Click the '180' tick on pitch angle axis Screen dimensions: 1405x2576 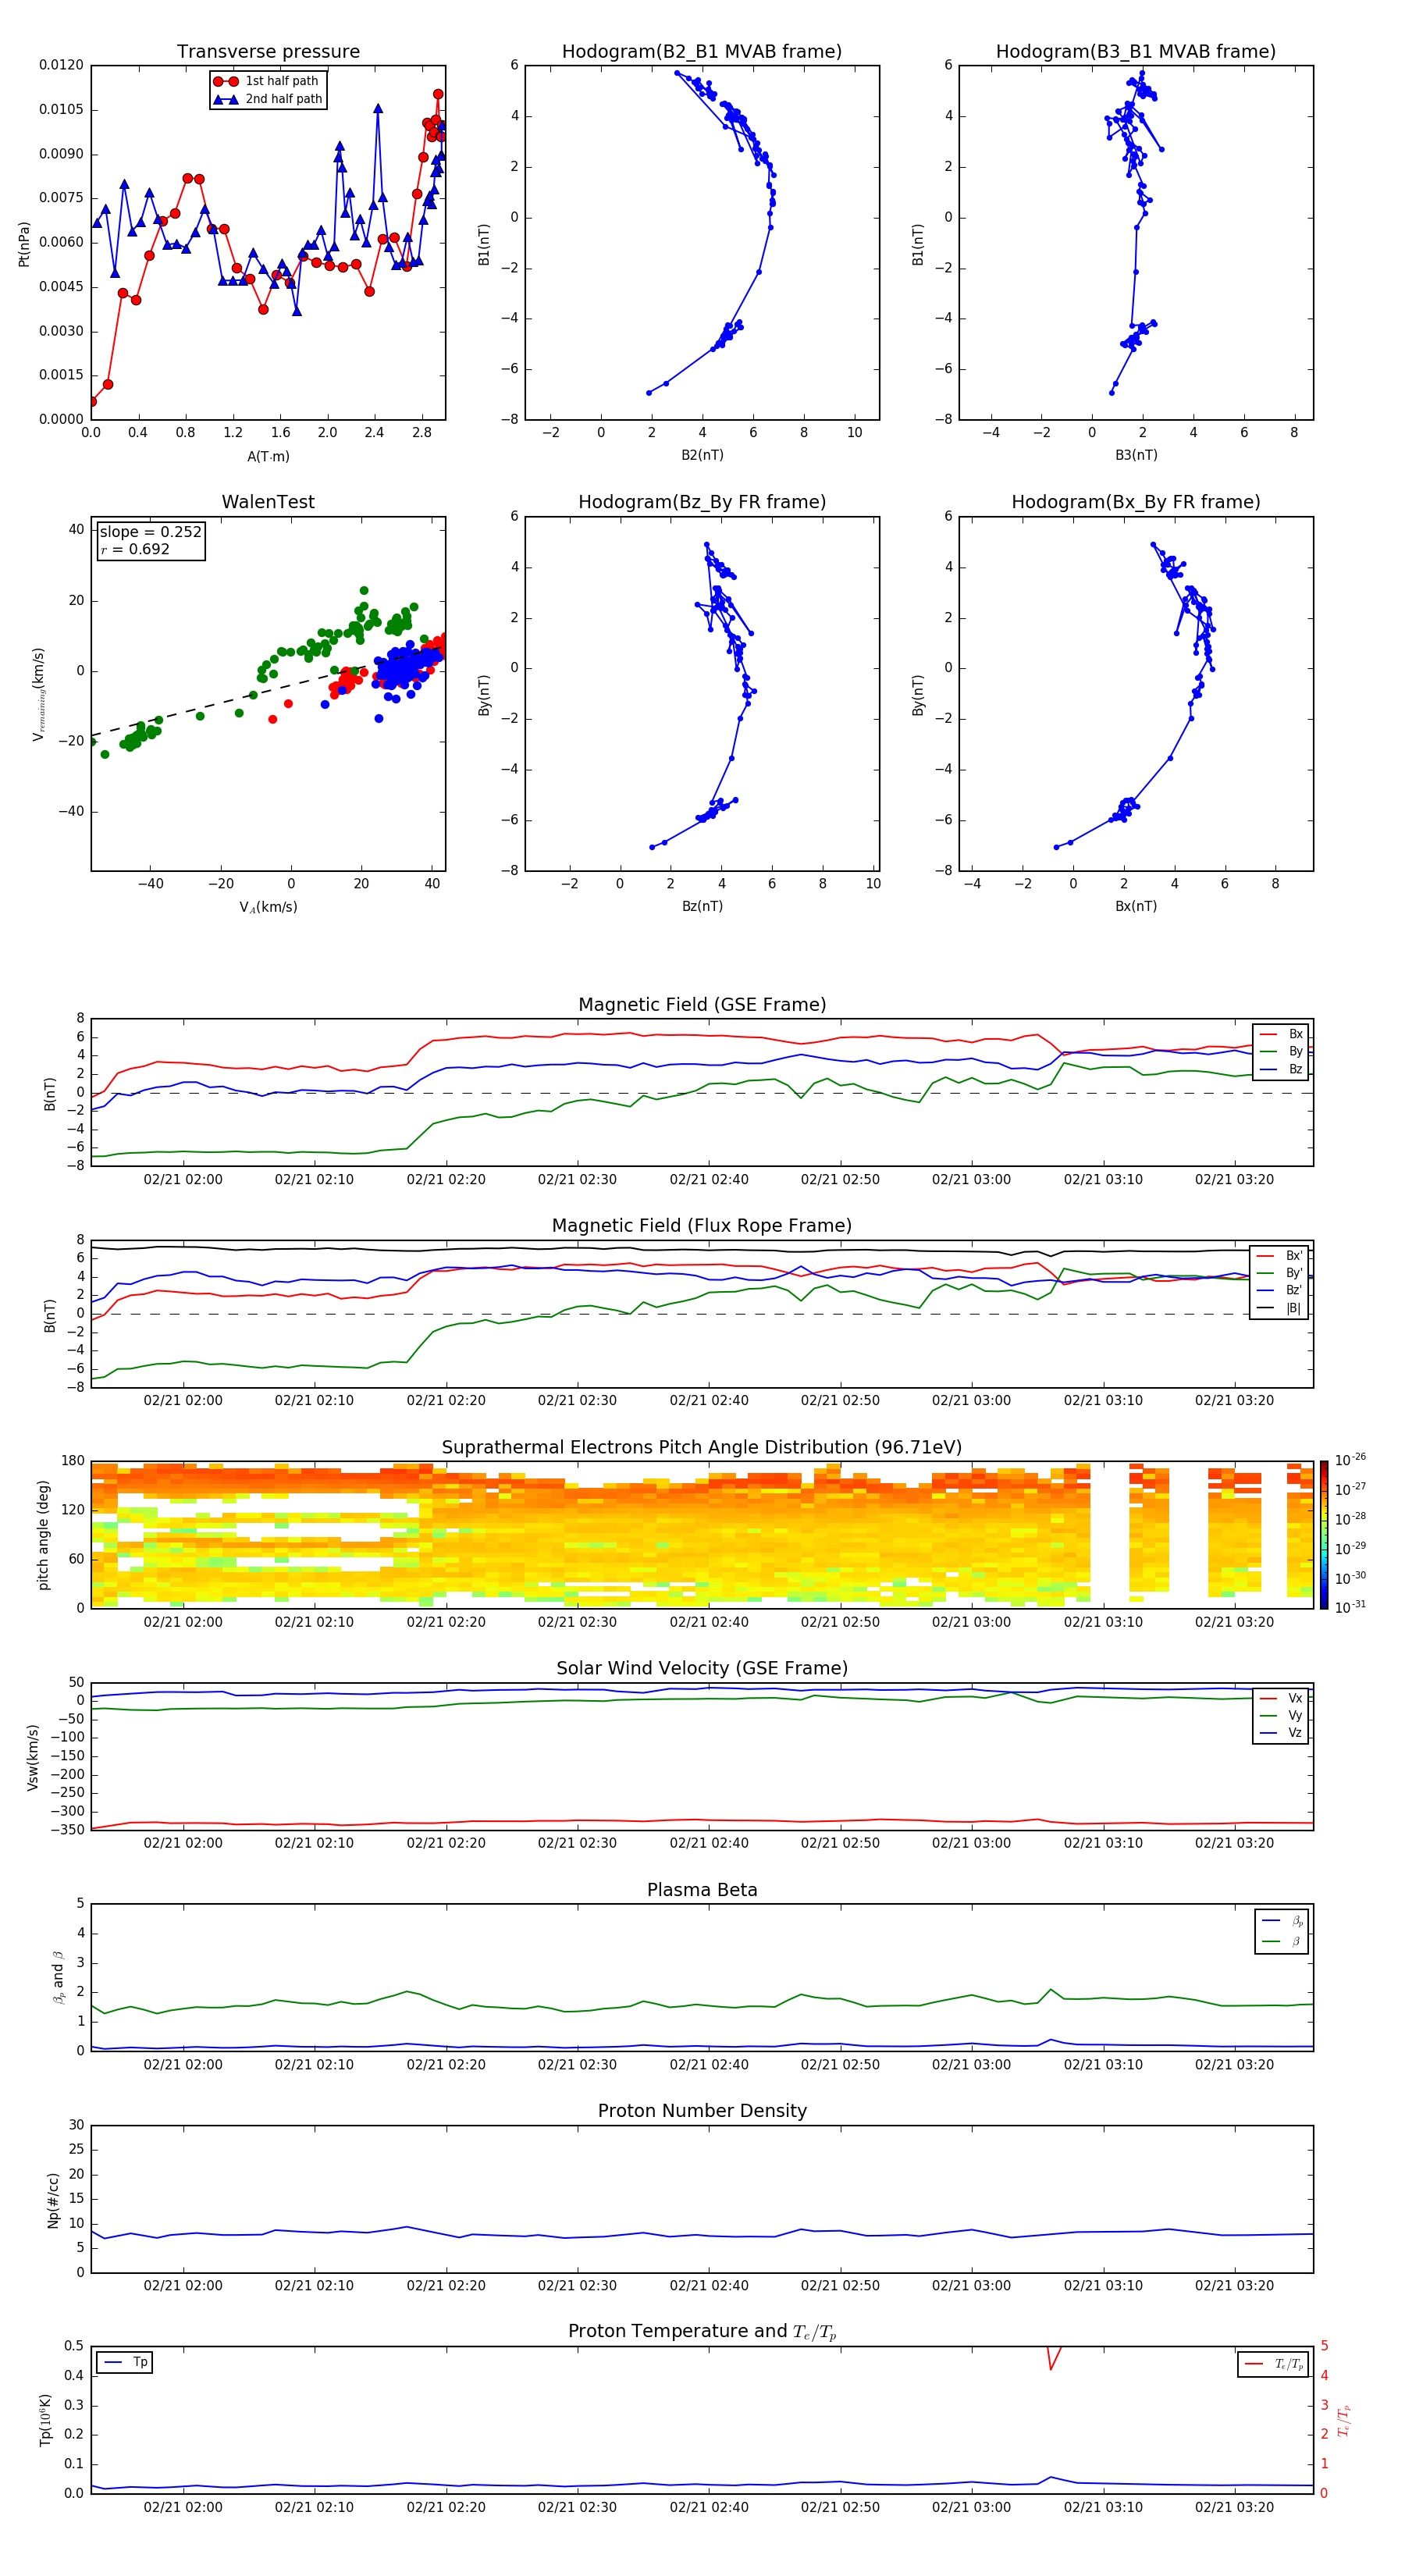point(73,1461)
